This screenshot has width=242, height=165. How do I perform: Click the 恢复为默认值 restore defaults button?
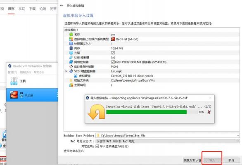point(192,160)
